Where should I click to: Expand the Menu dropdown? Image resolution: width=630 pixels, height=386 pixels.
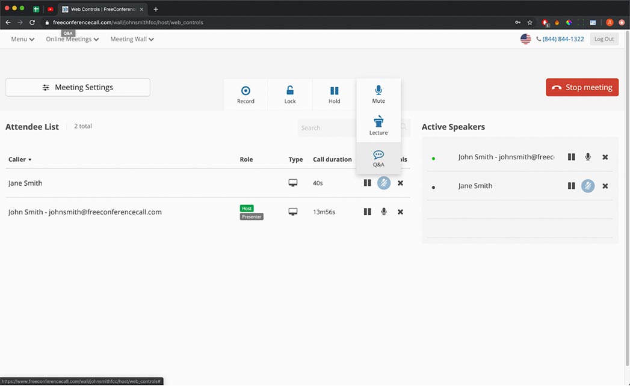click(23, 39)
